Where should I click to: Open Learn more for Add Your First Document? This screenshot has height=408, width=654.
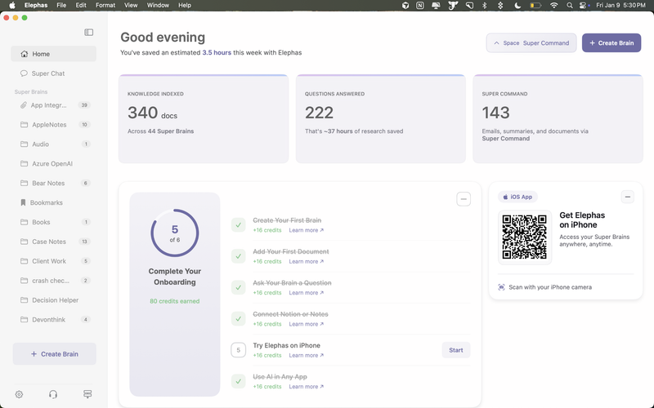(x=306, y=261)
